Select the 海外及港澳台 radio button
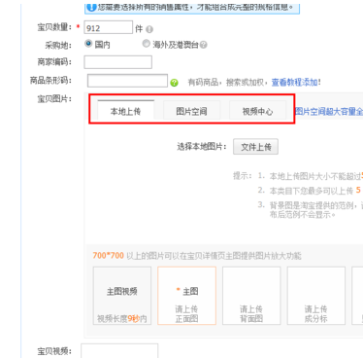 click(x=147, y=43)
